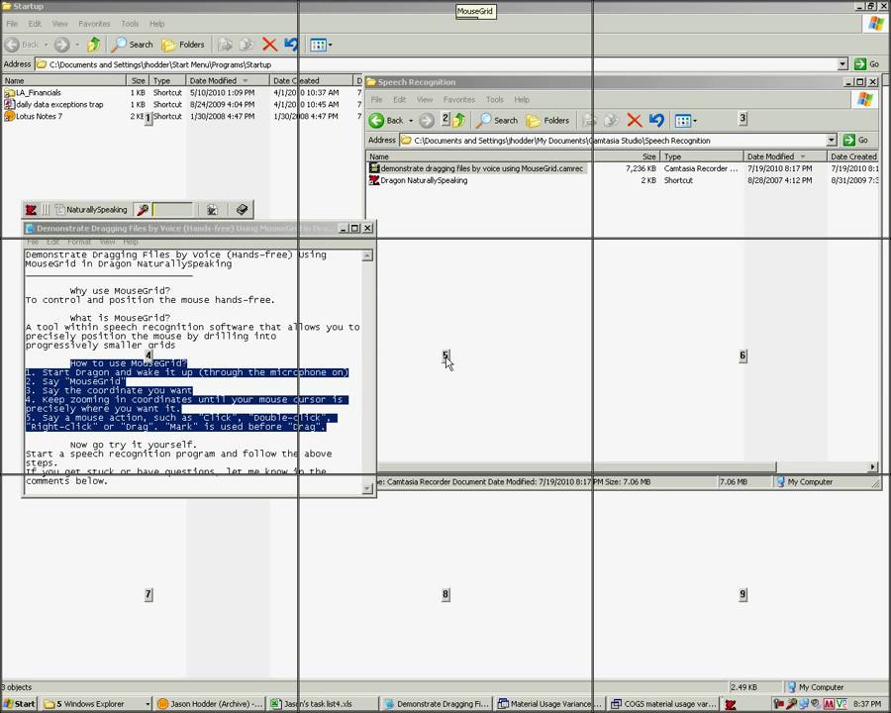The height and width of the screenshot is (713, 891).
Task: Click the red M icon in system tray
Action: (829, 704)
